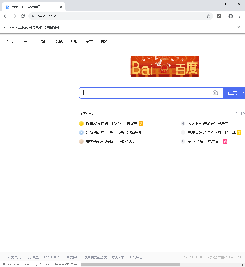Click the 帮助中心 footer link
This screenshot has height=267, width=245.
tap(136, 257)
